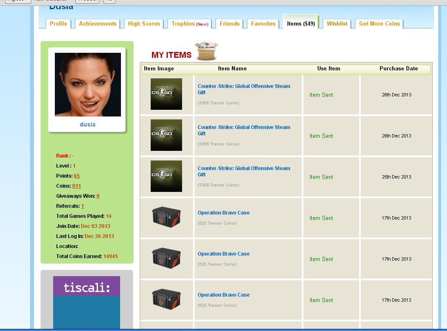The image size is (447, 331).
Task: Select the Items ($49) tab
Action: (x=301, y=23)
